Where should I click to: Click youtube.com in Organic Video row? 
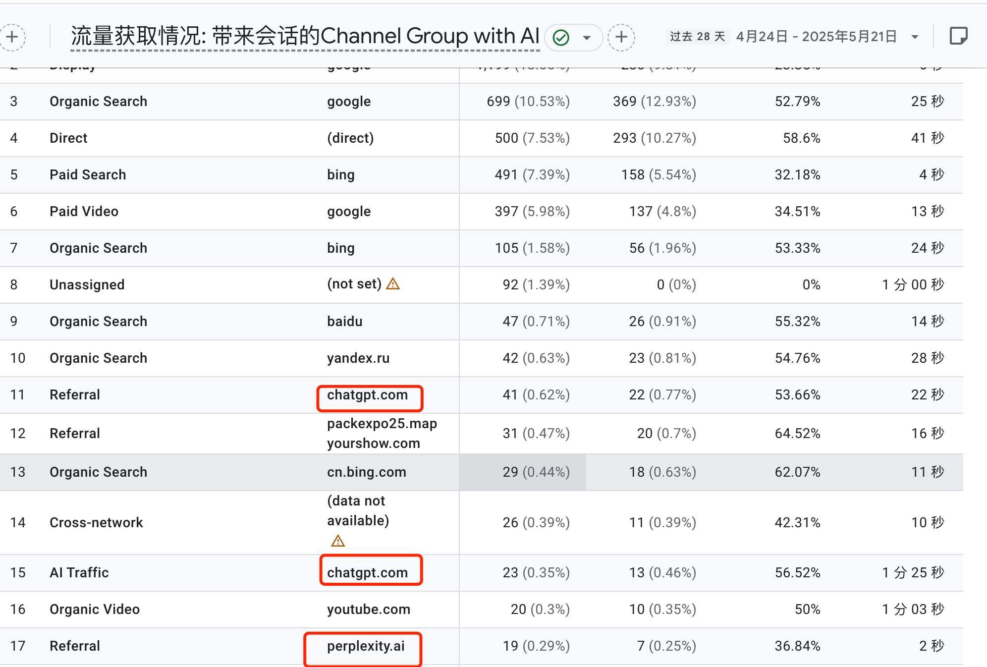[368, 609]
